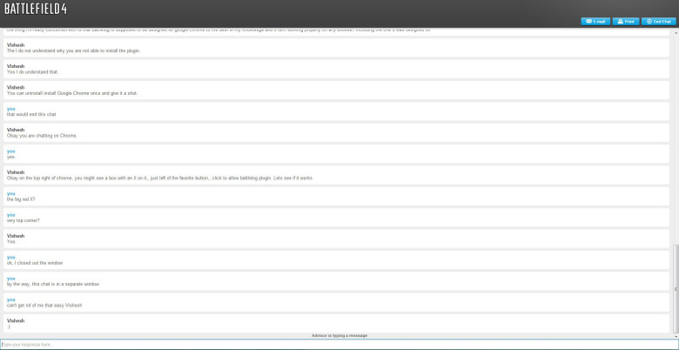Click the chat scrollbar down arrow

(x=676, y=335)
